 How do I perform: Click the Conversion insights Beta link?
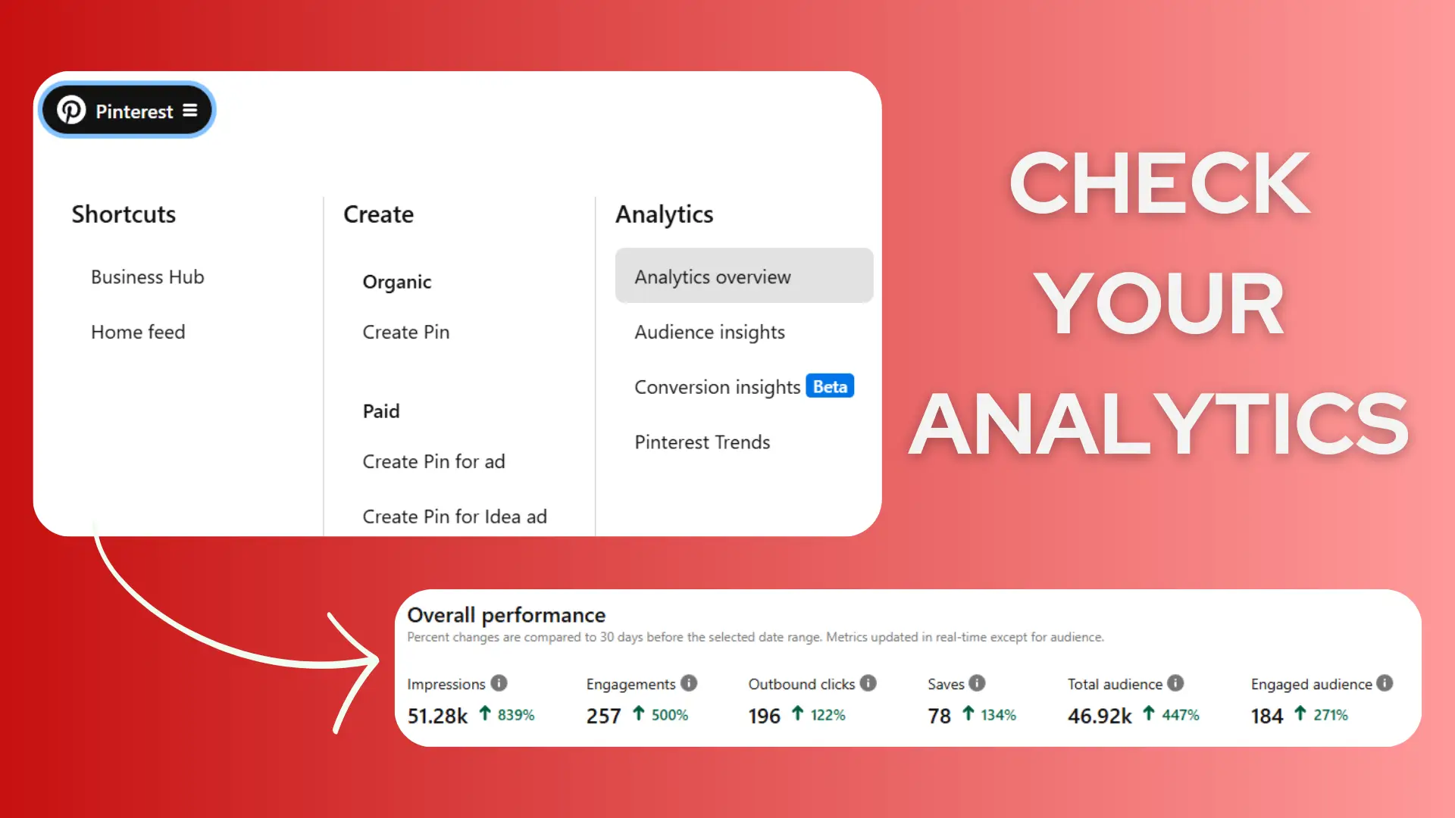coord(744,386)
